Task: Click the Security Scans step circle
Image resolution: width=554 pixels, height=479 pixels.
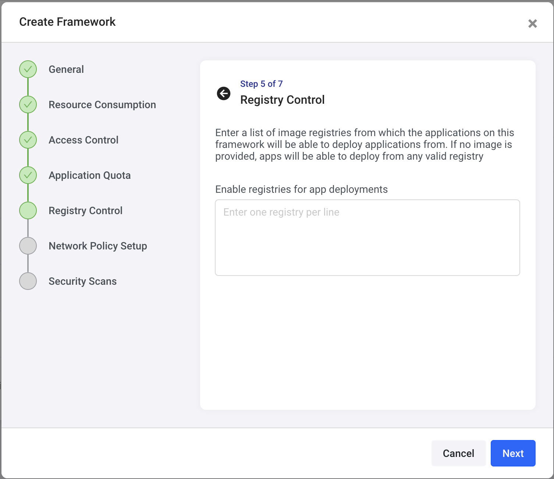Action: tap(28, 281)
